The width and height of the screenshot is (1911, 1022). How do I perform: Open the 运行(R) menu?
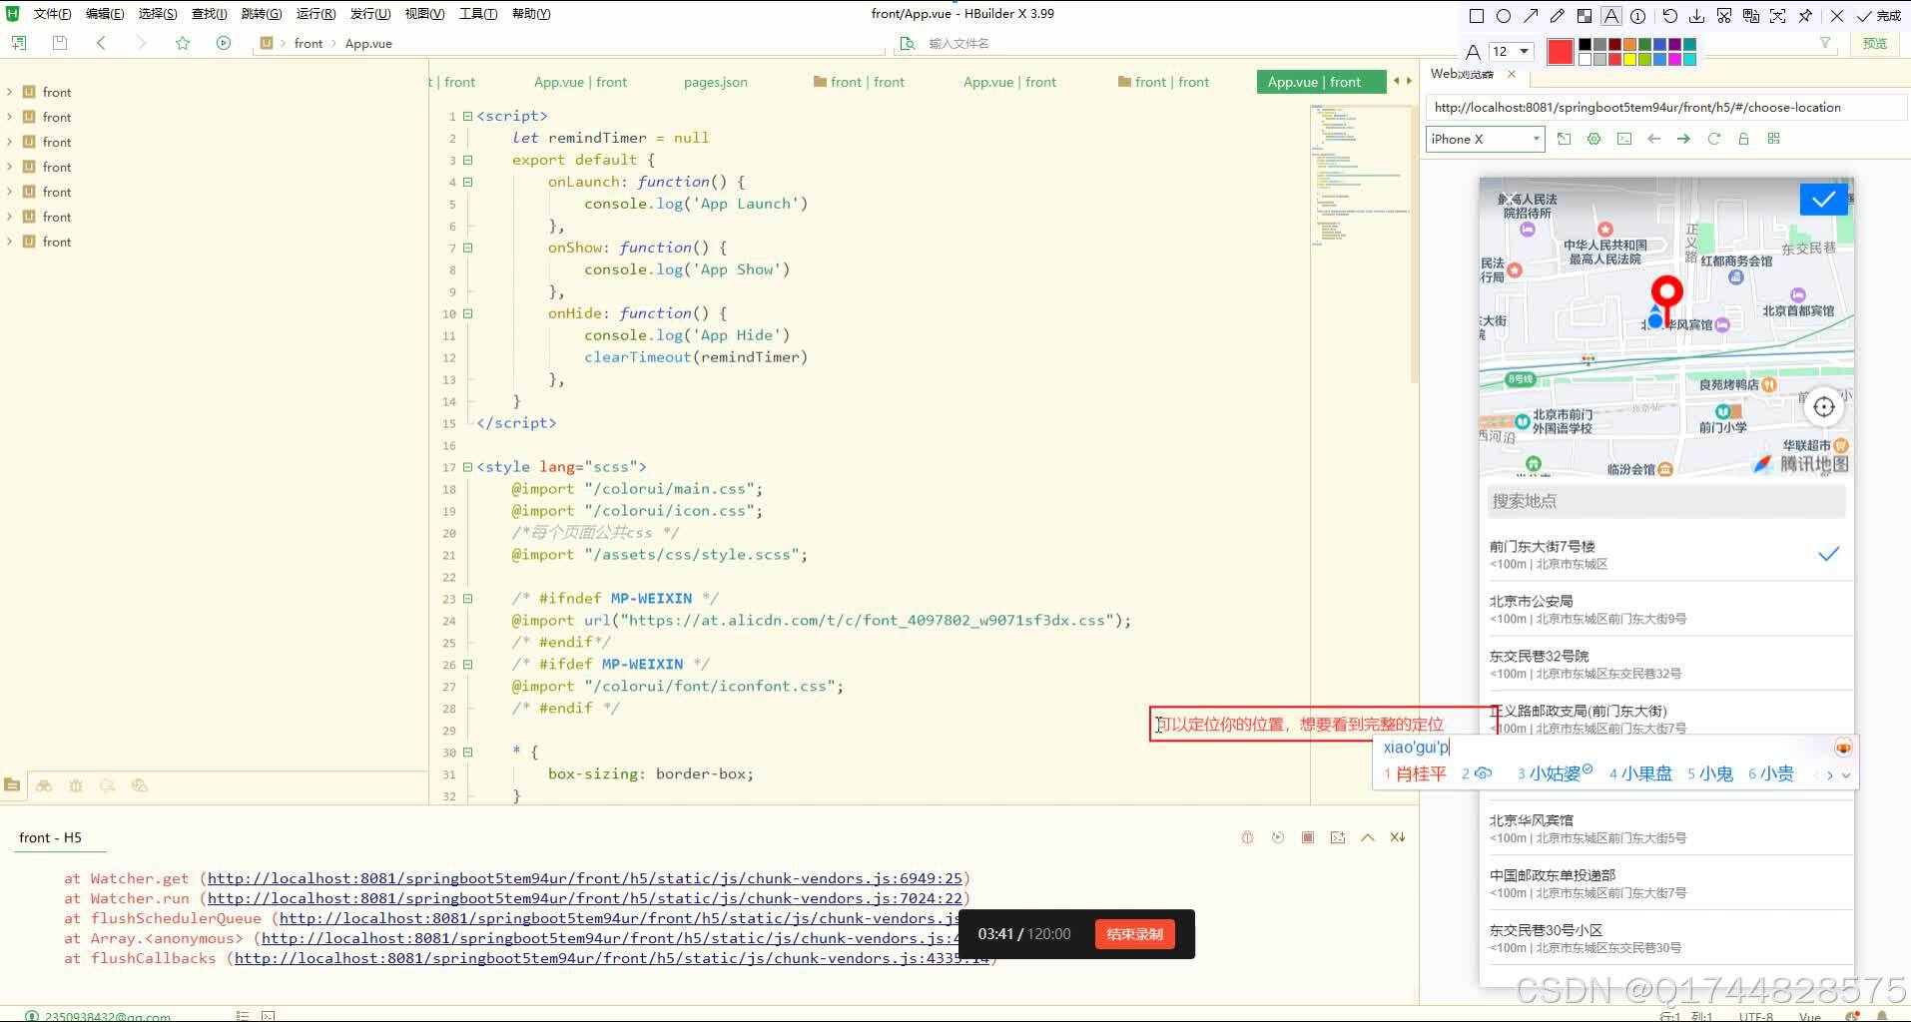click(316, 14)
